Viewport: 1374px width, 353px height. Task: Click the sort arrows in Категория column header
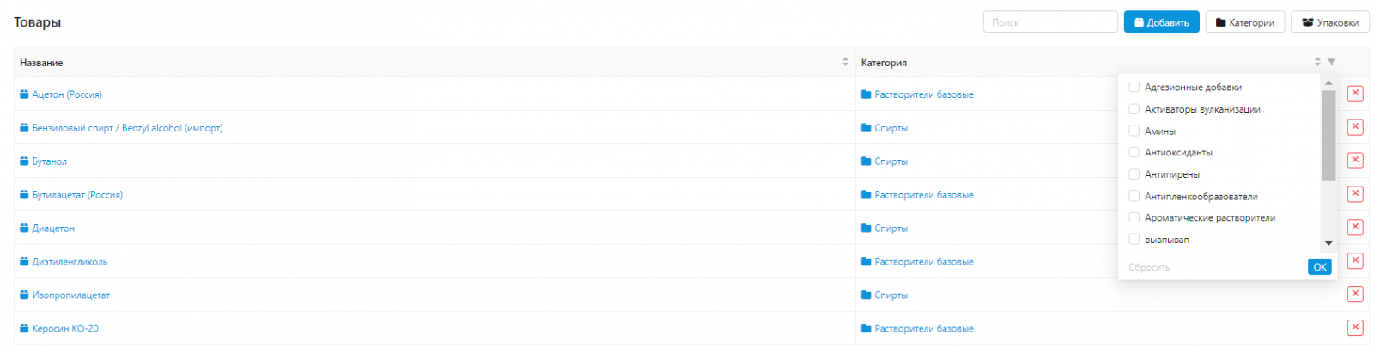[x=1317, y=62]
